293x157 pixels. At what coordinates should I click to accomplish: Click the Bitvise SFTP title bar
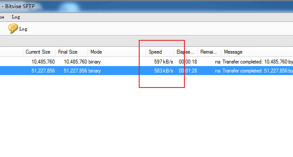point(146,6)
